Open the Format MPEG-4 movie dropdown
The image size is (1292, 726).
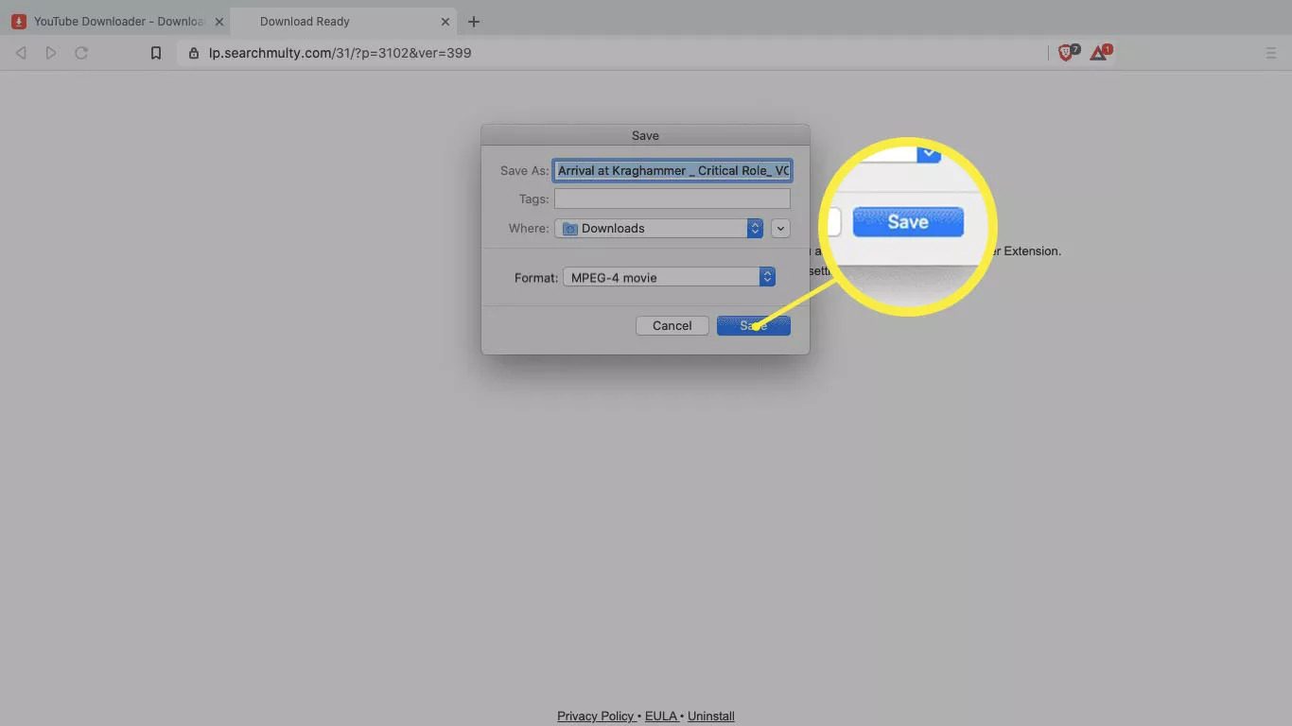point(669,277)
